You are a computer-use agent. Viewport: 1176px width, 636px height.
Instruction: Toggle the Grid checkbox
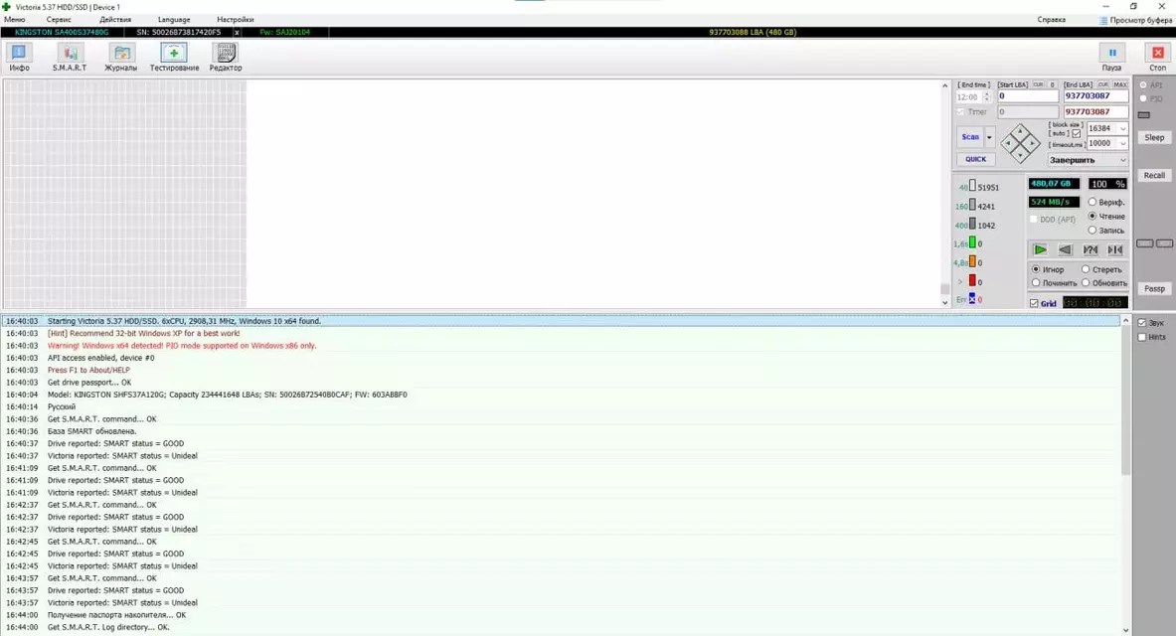pos(1034,303)
